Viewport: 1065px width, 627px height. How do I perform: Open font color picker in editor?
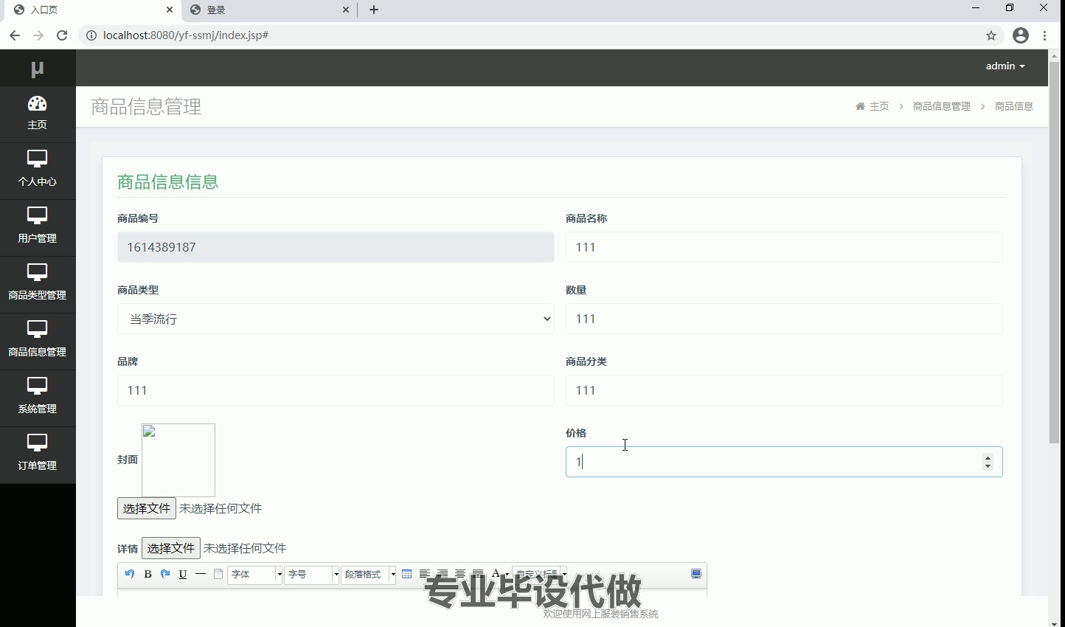(x=499, y=574)
